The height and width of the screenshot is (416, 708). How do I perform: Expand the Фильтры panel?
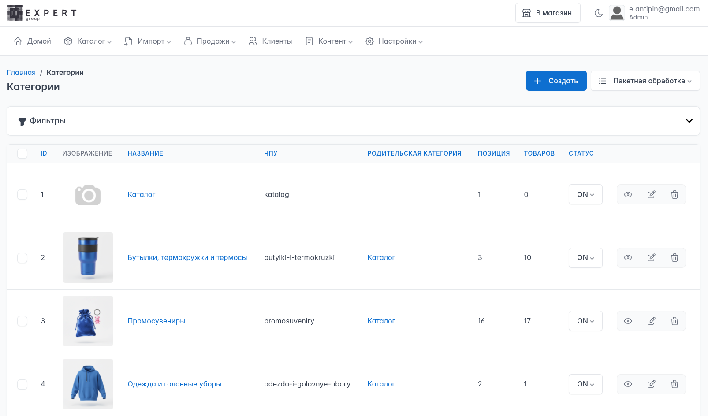(x=689, y=121)
